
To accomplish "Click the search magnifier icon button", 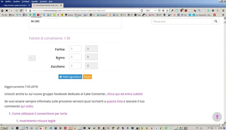I will 216,21.
